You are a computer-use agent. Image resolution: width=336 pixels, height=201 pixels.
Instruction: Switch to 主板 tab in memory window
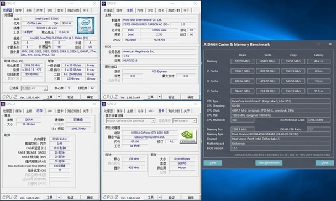(29, 111)
